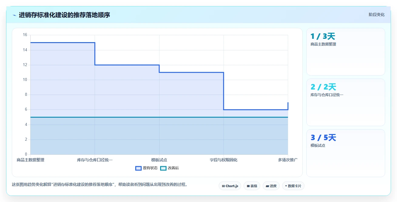Click the y-axis value 14
This screenshot has width=397, height=202.
[25, 50]
